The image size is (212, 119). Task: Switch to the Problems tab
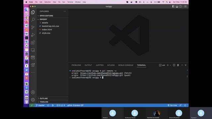(x=76, y=65)
